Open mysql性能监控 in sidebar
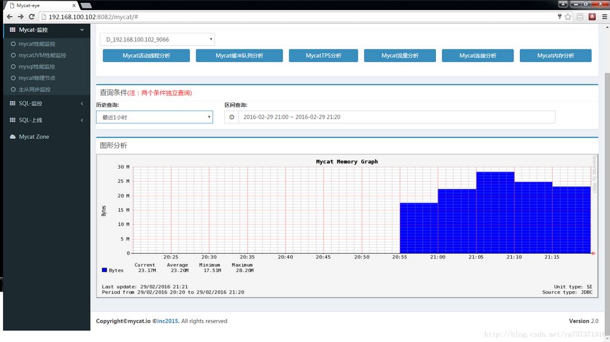610x342 pixels. 36,67
